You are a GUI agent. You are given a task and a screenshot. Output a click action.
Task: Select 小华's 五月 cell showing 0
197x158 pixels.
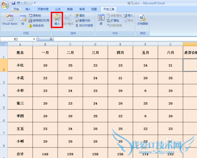tap(145, 91)
